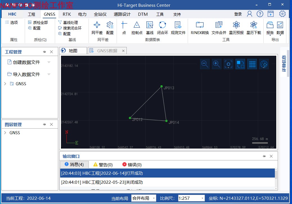The width and height of the screenshot is (292, 204).
Task: Show the 地图 view tab
Action: tap(73, 51)
